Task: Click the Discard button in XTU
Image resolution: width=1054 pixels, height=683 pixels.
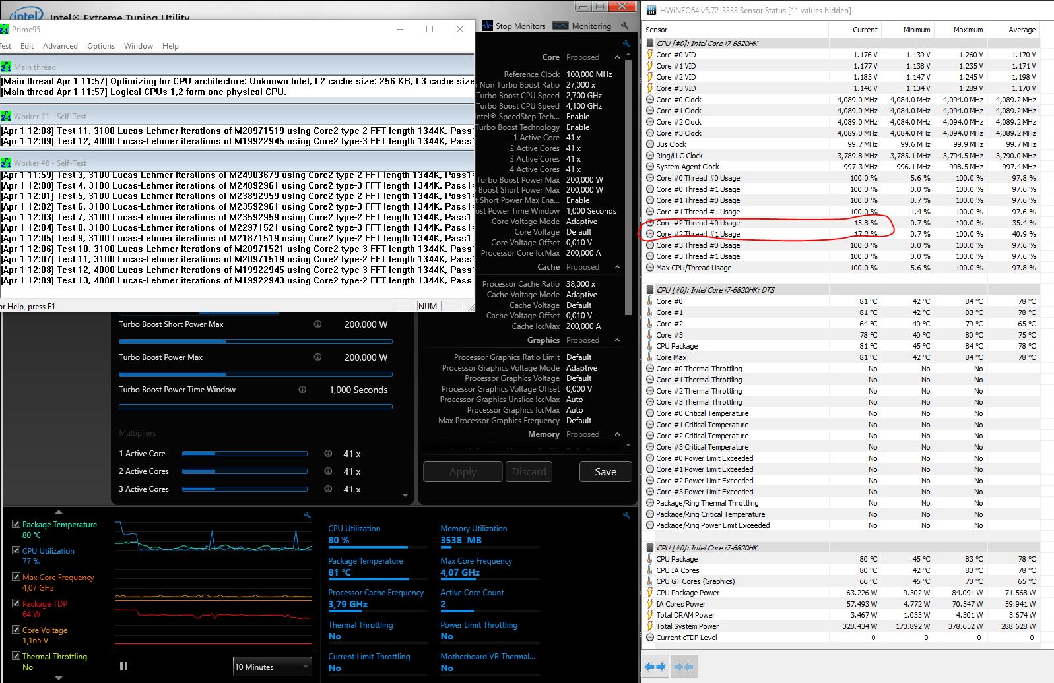Action: pyautogui.click(x=529, y=471)
